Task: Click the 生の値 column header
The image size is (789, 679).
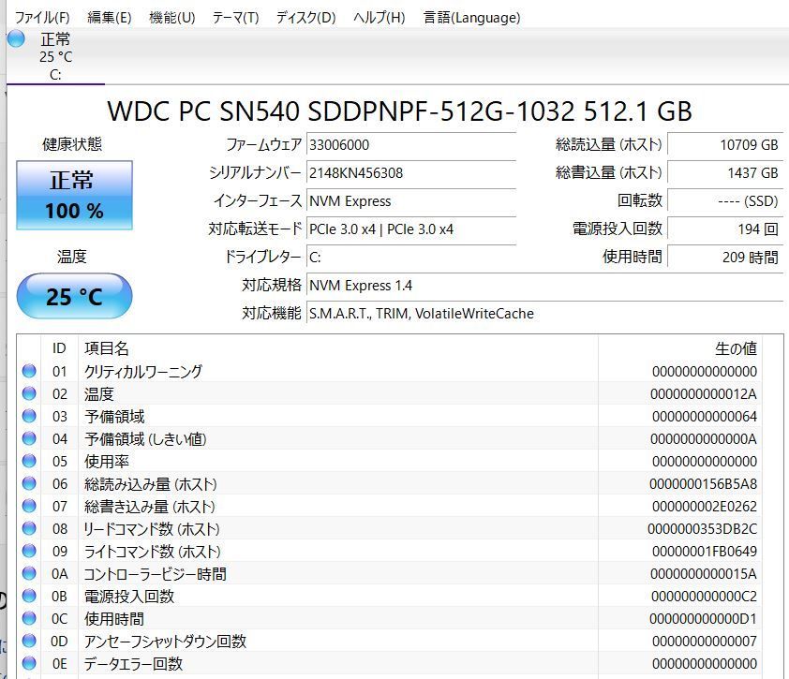Action: tap(737, 347)
